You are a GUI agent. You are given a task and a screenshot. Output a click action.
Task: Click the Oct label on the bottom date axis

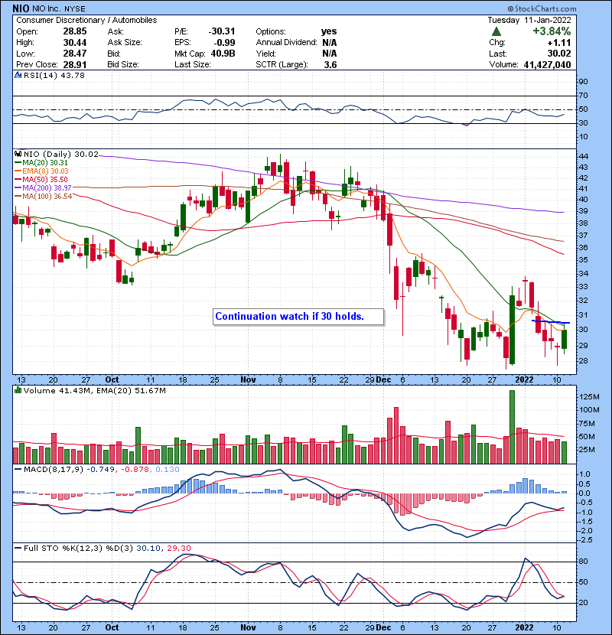[112, 627]
